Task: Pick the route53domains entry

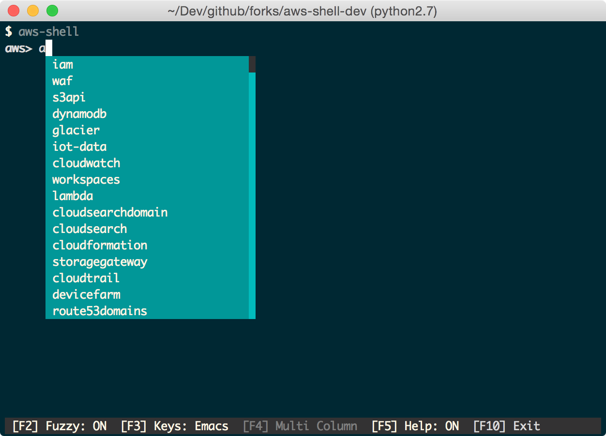Action: click(147, 311)
